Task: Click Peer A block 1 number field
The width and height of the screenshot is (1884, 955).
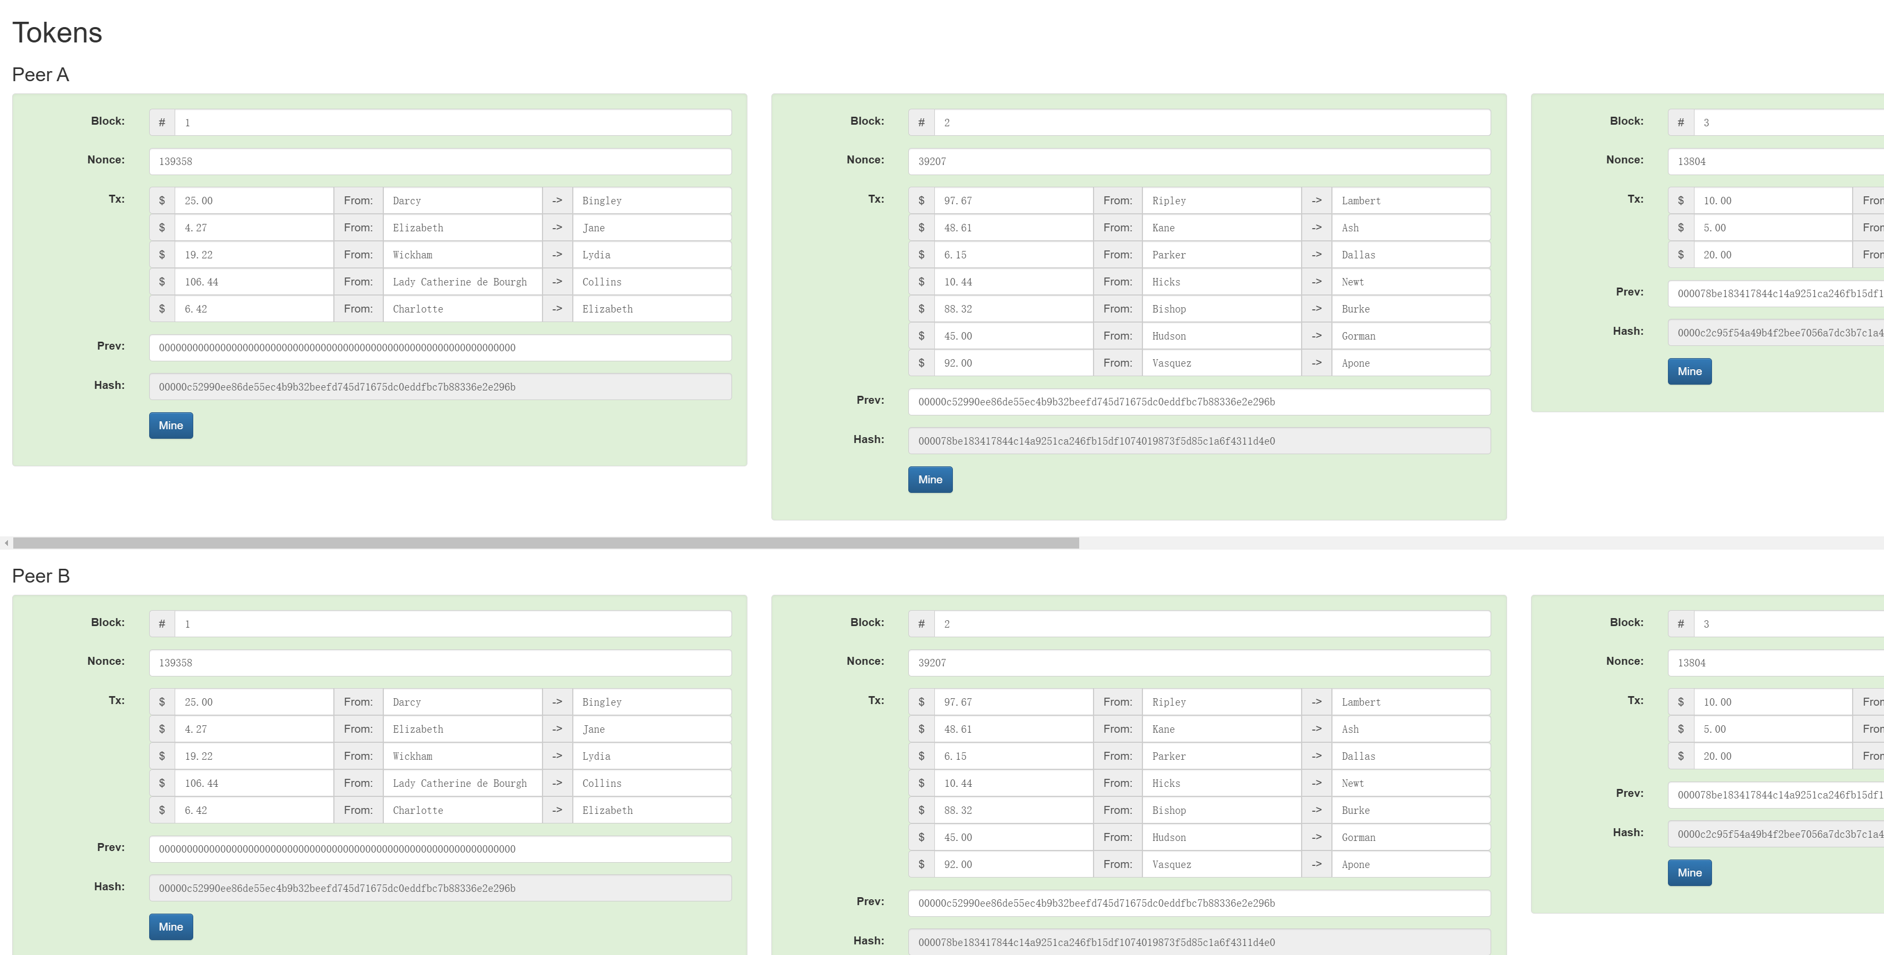Action: pyautogui.click(x=452, y=123)
